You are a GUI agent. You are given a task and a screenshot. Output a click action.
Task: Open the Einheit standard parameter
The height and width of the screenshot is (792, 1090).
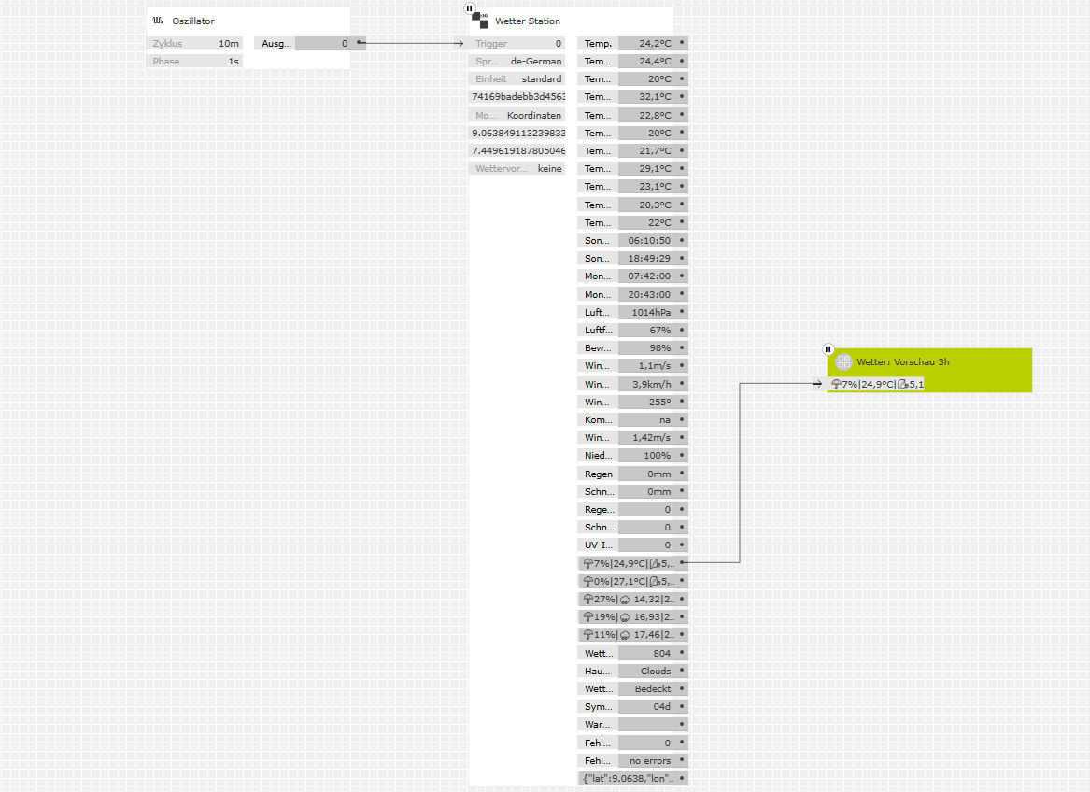point(517,79)
